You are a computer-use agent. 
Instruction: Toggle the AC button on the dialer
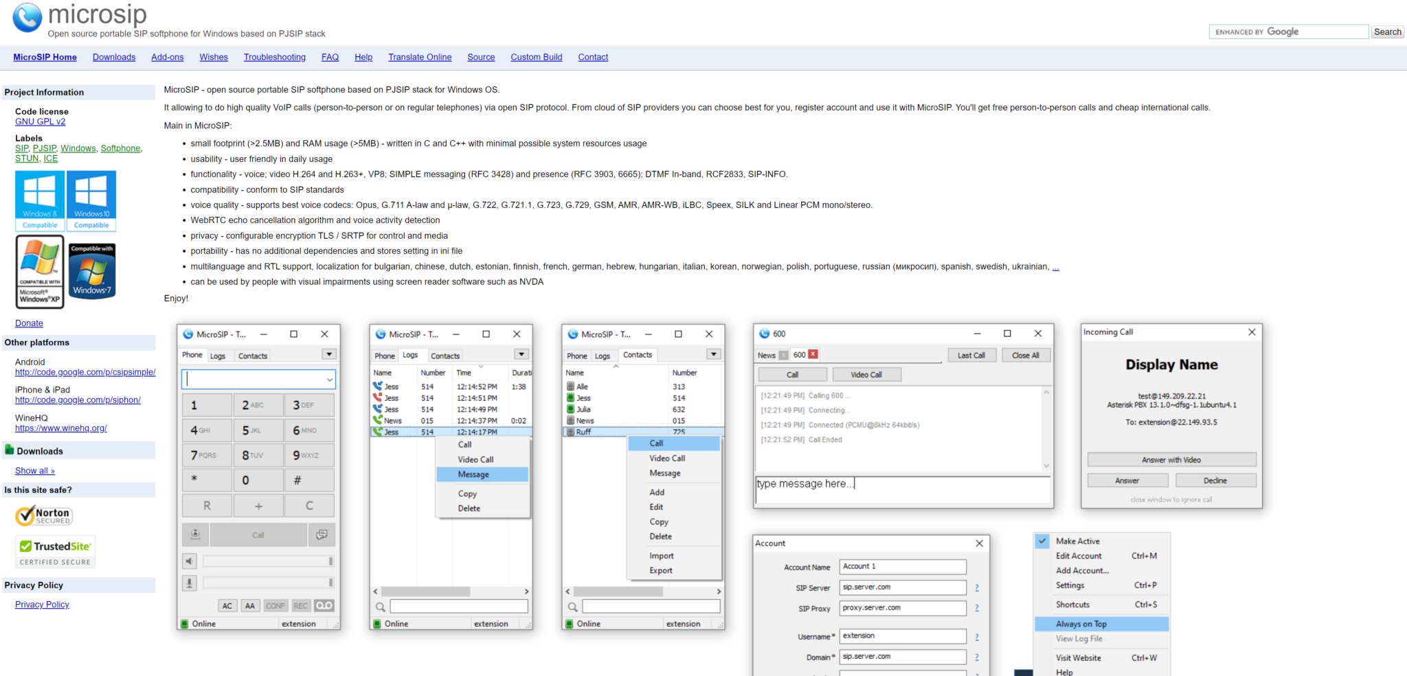click(227, 605)
